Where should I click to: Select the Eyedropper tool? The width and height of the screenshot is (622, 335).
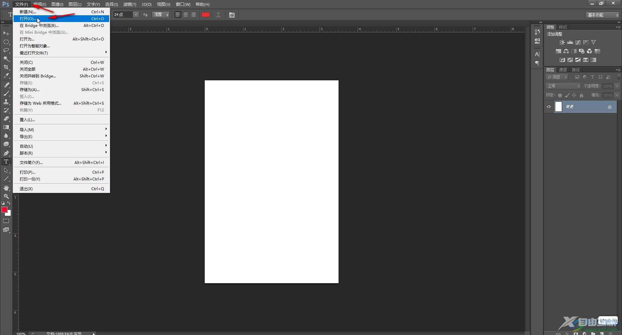6,76
